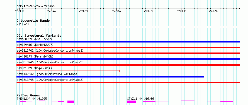This screenshot has height=105, width=248.
Task: Open gene label TMEM120A|NM_031925
Action: [x=32, y=99]
